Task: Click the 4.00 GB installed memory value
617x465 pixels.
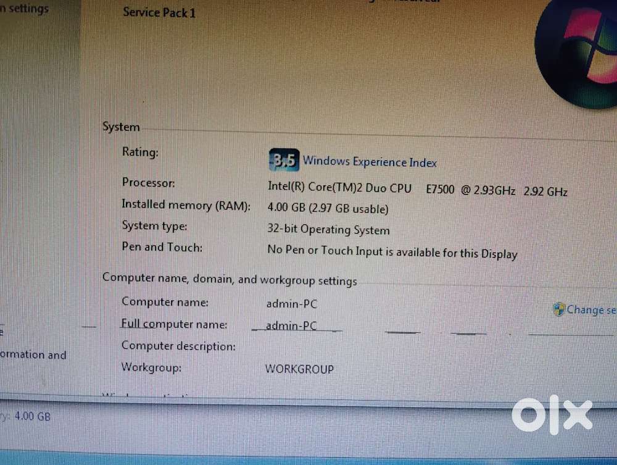Action: coord(328,209)
